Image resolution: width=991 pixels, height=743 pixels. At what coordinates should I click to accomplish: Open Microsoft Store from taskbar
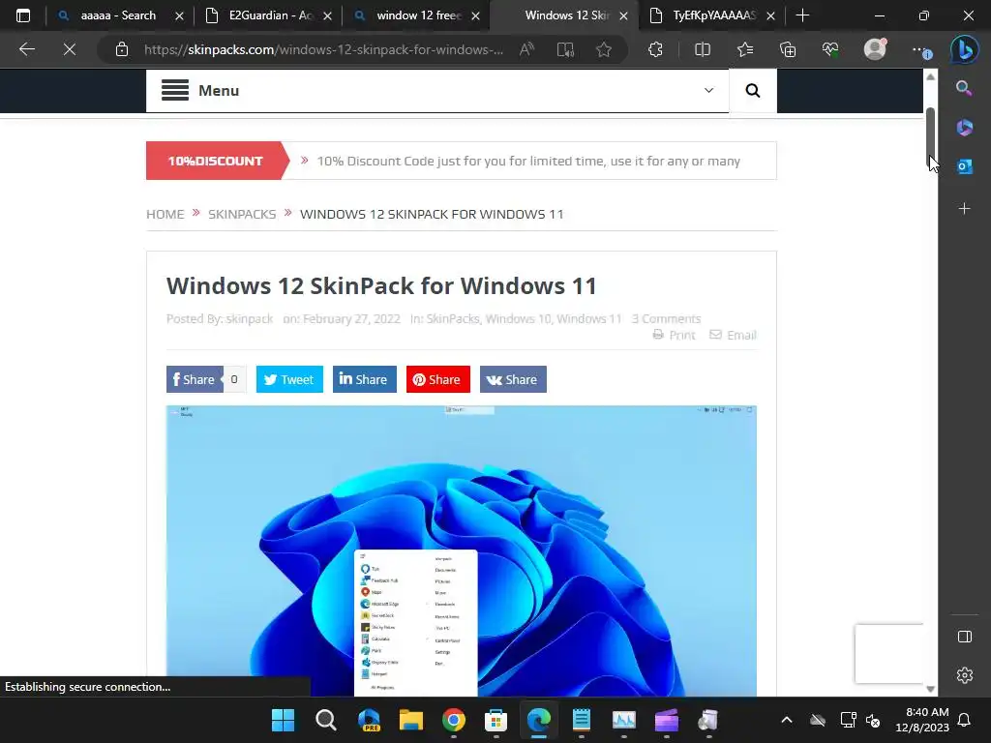click(496, 720)
